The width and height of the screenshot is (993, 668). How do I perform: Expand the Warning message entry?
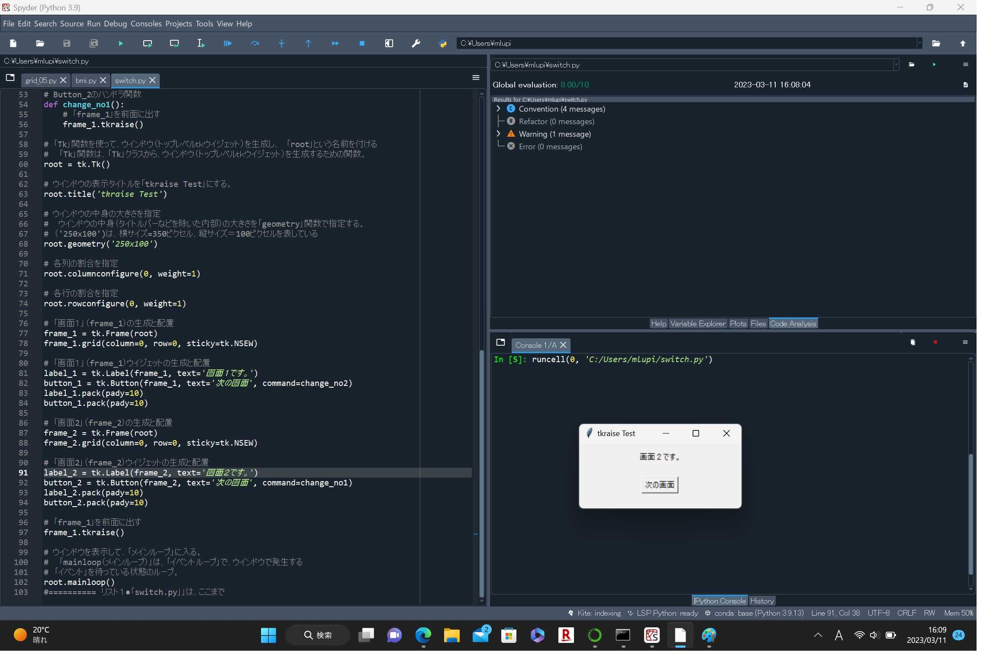498,134
